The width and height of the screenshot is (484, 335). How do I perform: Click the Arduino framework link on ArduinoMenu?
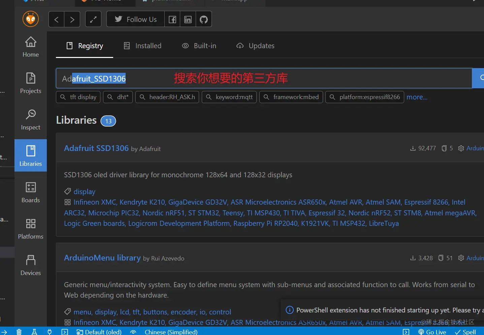tap(475, 258)
